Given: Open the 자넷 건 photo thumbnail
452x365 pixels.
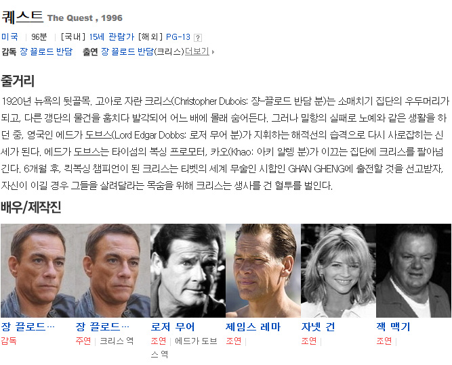Looking at the screenshot, I should [x=338, y=270].
